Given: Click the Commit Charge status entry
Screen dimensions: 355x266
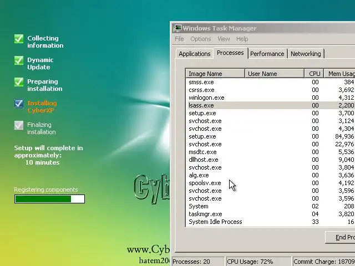Looking at the screenshot, I should point(324,262).
